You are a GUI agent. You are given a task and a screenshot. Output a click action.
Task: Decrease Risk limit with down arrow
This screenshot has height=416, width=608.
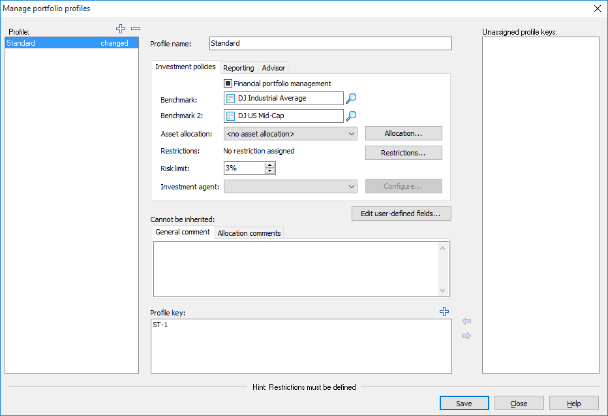point(270,171)
